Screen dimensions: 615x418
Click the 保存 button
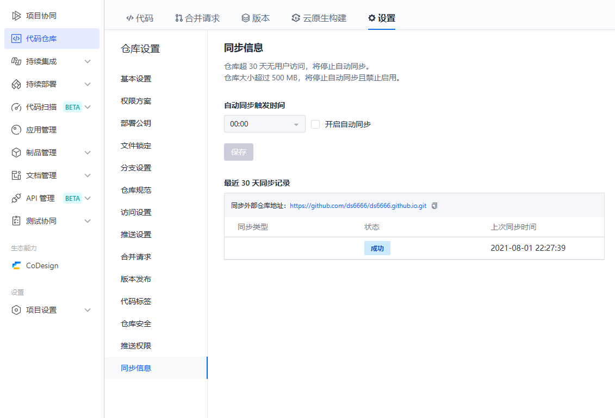(239, 152)
